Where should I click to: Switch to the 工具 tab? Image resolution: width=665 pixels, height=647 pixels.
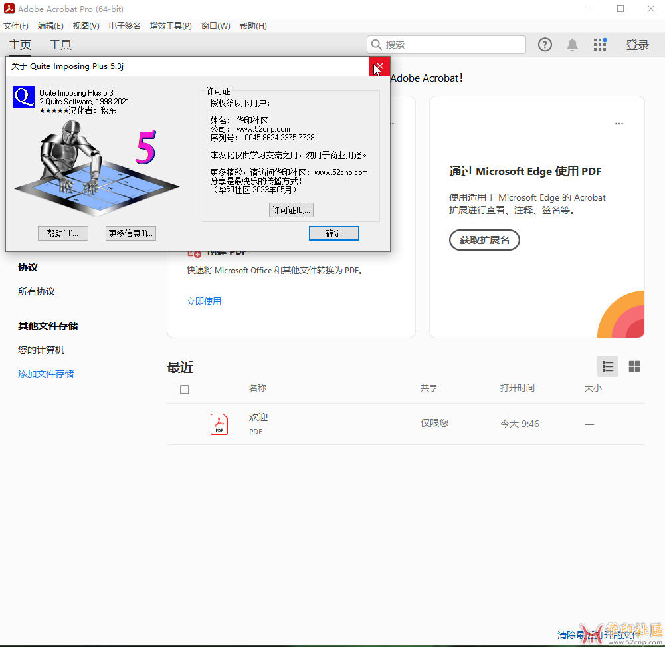click(x=60, y=45)
